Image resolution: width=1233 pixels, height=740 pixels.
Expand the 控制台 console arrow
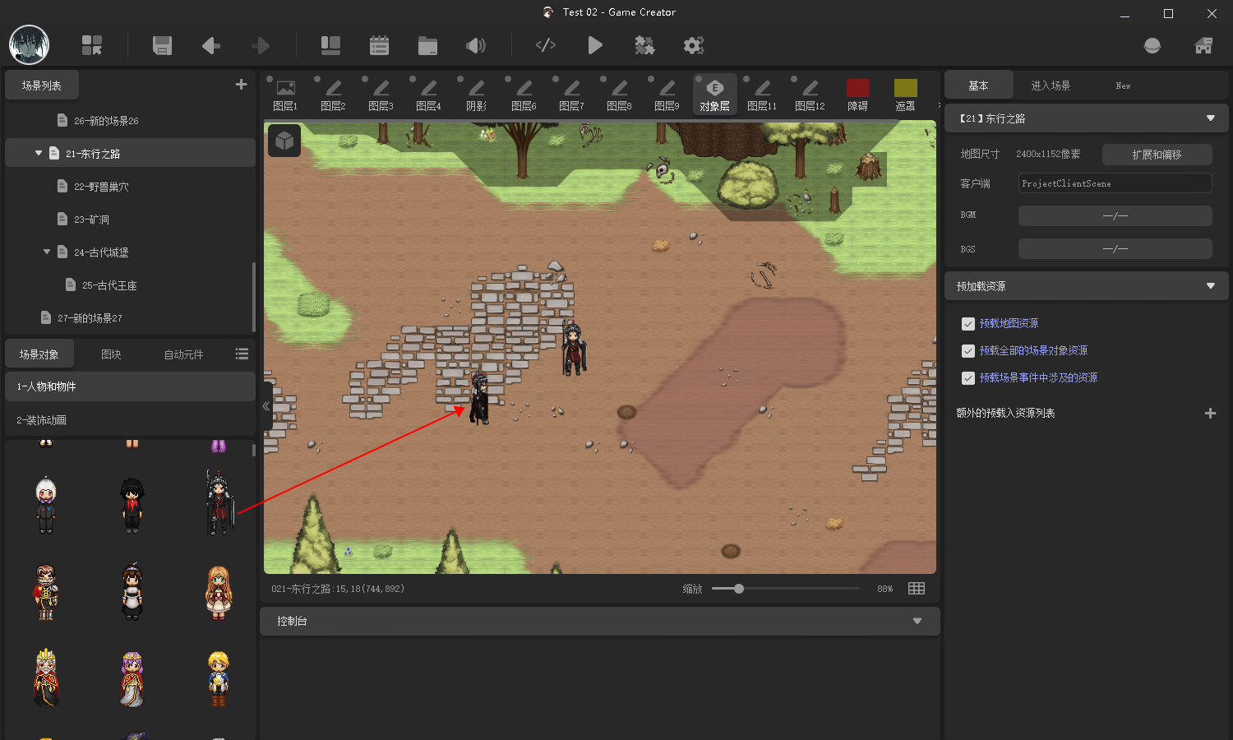coord(917,621)
